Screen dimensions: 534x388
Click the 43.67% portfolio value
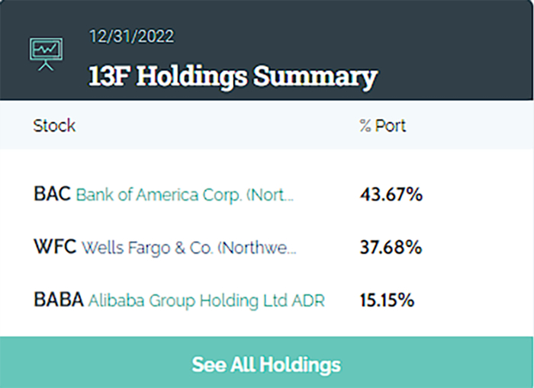tap(391, 195)
